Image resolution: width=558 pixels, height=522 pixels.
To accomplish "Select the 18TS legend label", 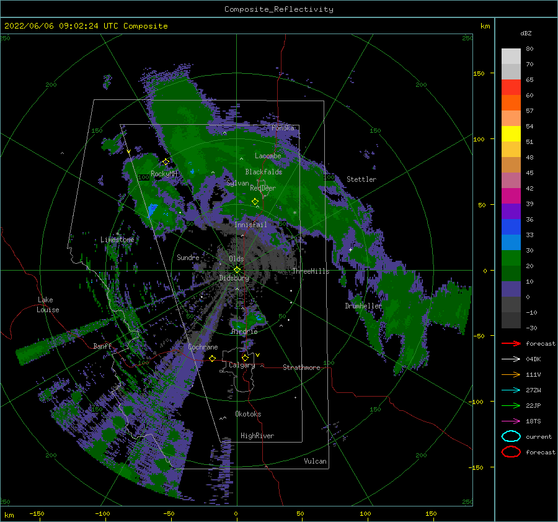I will click(533, 421).
